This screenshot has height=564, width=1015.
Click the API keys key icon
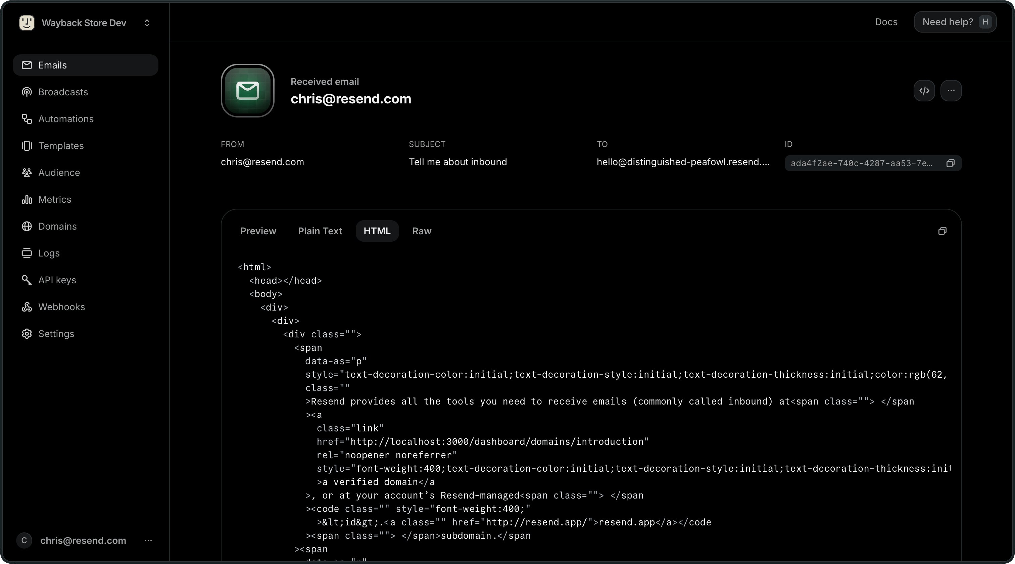27,280
